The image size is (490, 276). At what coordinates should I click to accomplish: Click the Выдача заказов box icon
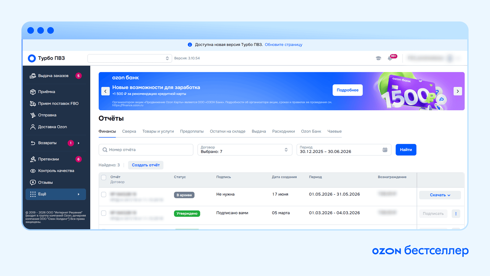point(33,76)
